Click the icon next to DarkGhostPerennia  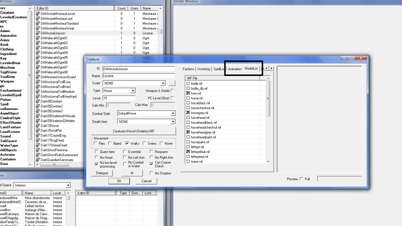click(38, 150)
